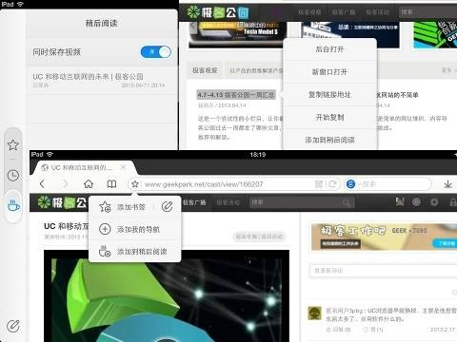Viewport: 457px width, 342px height.
Task: Open saved article UC 和移动互联网的未来
Action: coord(102,80)
